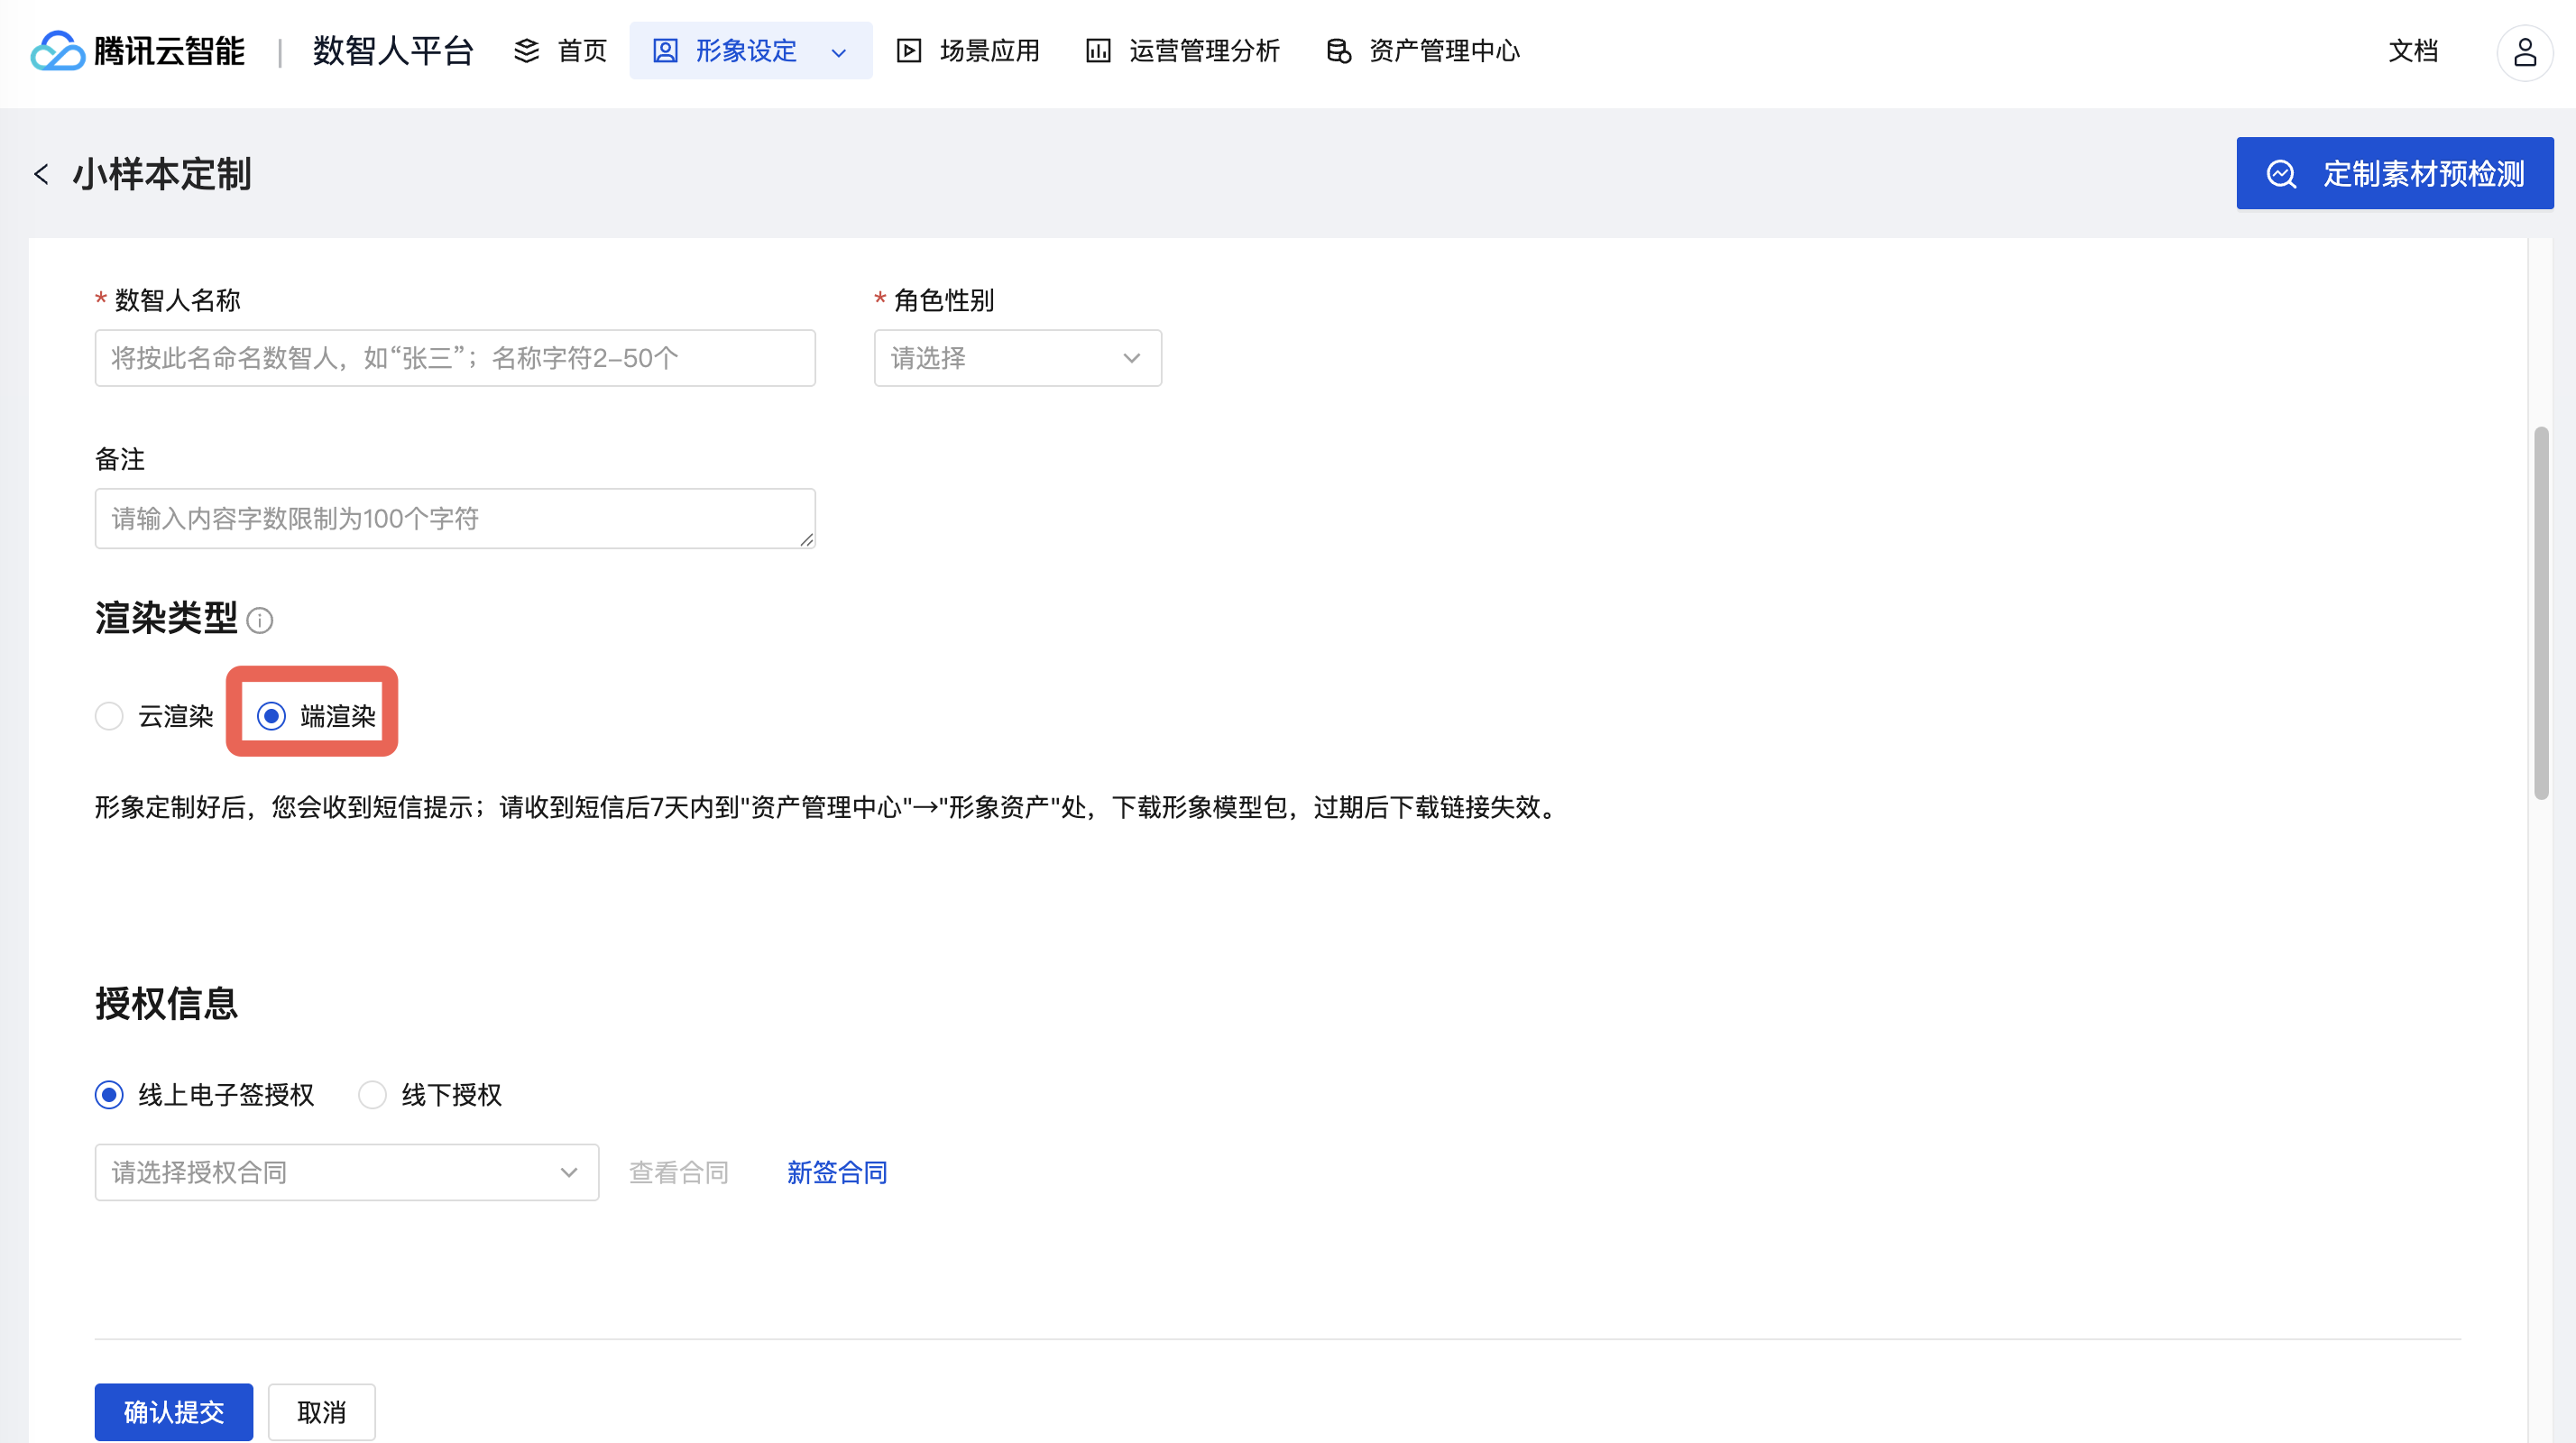The image size is (2576, 1443).
Task: Click the 运营管理分析 chart icon
Action: (1098, 51)
